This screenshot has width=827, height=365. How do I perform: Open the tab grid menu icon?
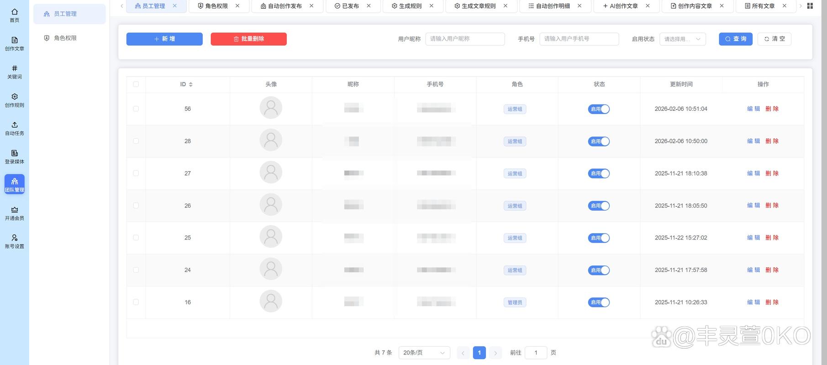[810, 6]
